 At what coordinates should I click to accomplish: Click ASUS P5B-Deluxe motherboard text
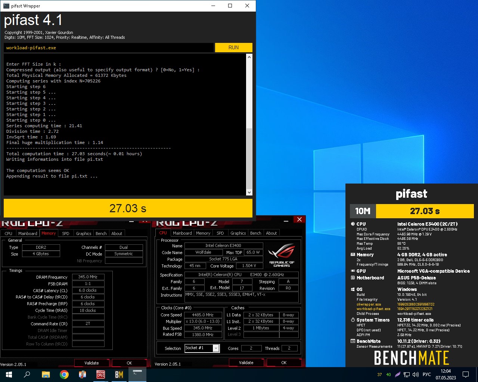(x=416, y=278)
